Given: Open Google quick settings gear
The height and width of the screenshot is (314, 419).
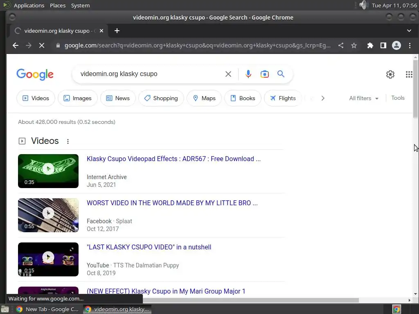Looking at the screenshot, I should click(x=390, y=74).
